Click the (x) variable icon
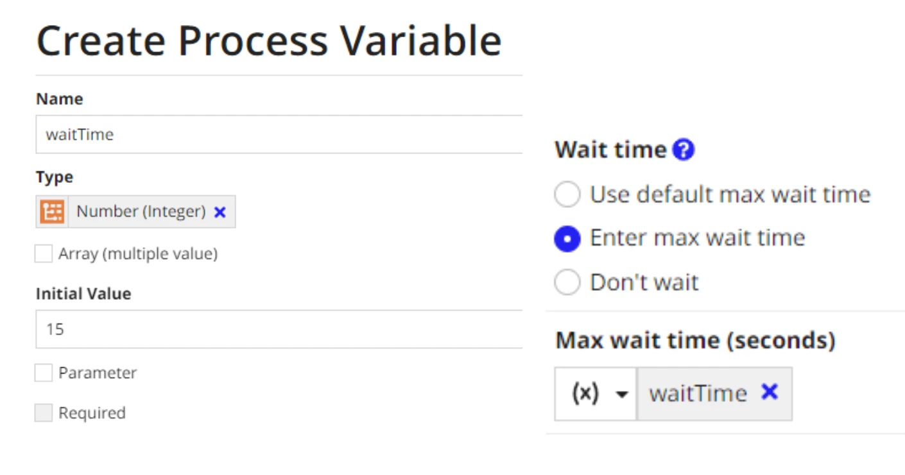Viewport: 905px width, 475px height. (x=585, y=393)
